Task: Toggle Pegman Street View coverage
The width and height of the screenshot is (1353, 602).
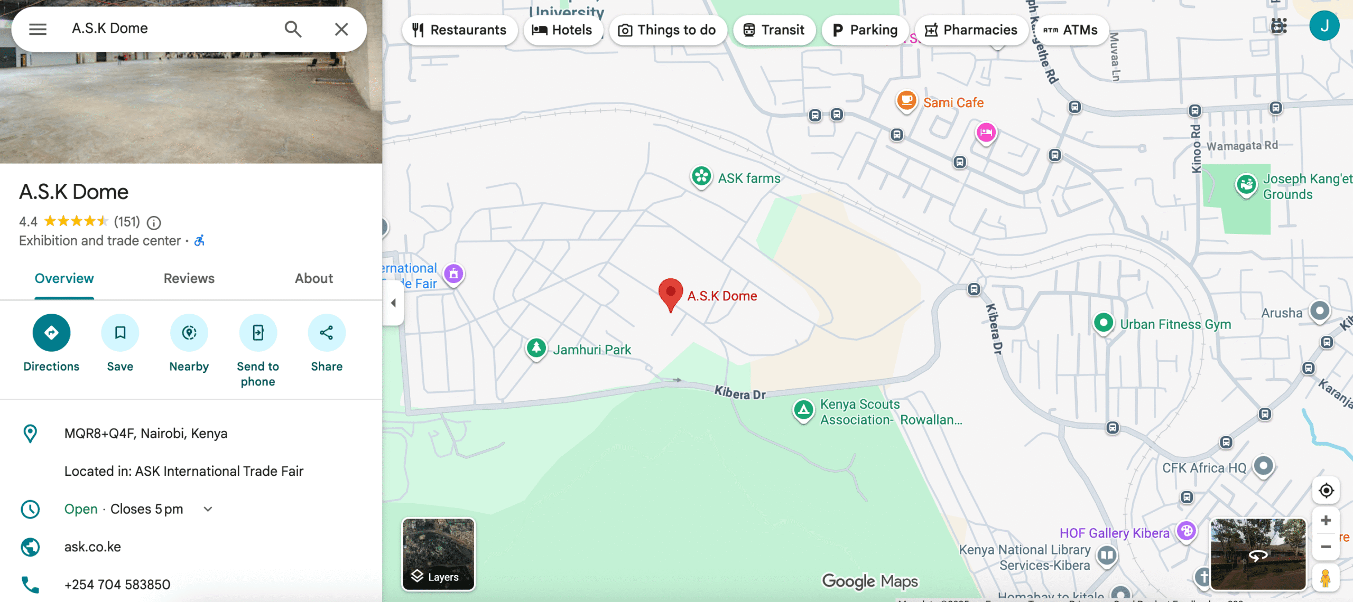Action: pyautogui.click(x=1326, y=578)
